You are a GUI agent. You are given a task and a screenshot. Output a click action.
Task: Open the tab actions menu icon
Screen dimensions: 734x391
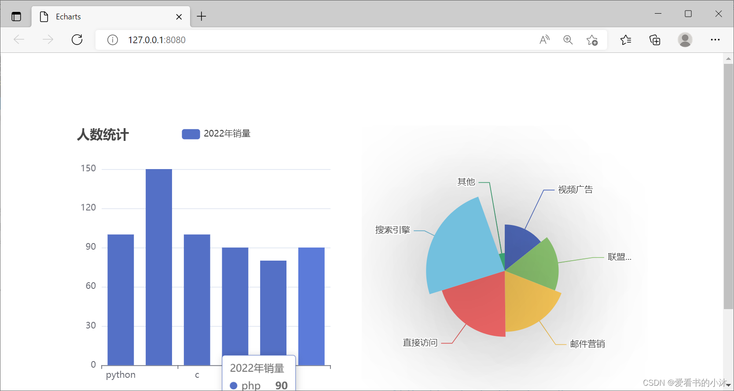[16, 17]
